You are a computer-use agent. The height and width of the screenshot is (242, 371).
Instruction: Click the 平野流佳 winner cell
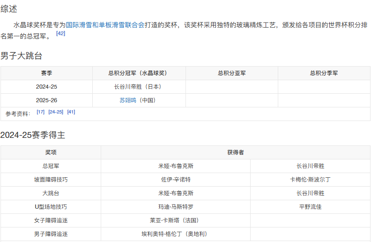311,207
